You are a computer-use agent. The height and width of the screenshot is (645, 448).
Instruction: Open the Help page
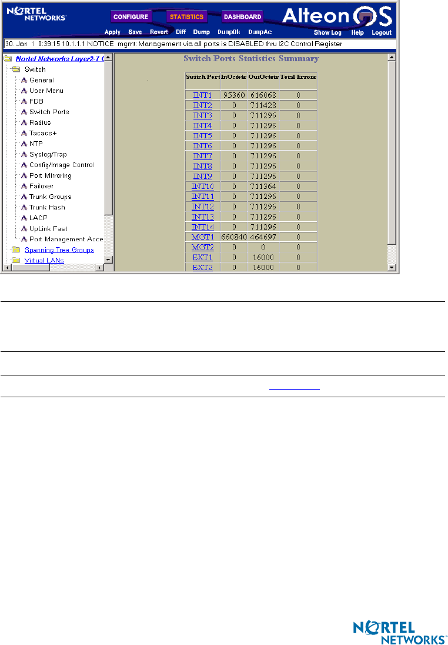357,32
